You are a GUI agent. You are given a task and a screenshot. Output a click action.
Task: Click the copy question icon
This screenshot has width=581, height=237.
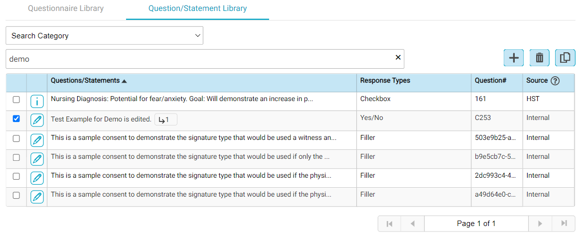tap(565, 58)
